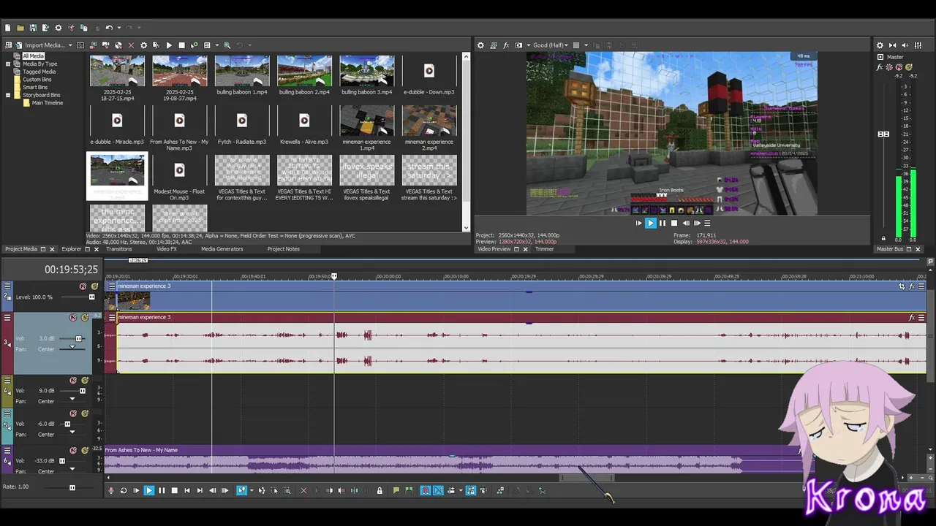Open the video track 2 hamburger menu
Viewport: 936px width, 526px height.
click(7, 286)
